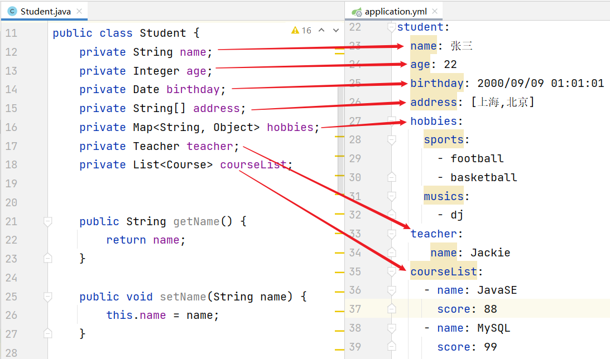Image resolution: width=610 pixels, height=359 pixels.
Task: Click the 'football' list item
Action: click(477, 158)
